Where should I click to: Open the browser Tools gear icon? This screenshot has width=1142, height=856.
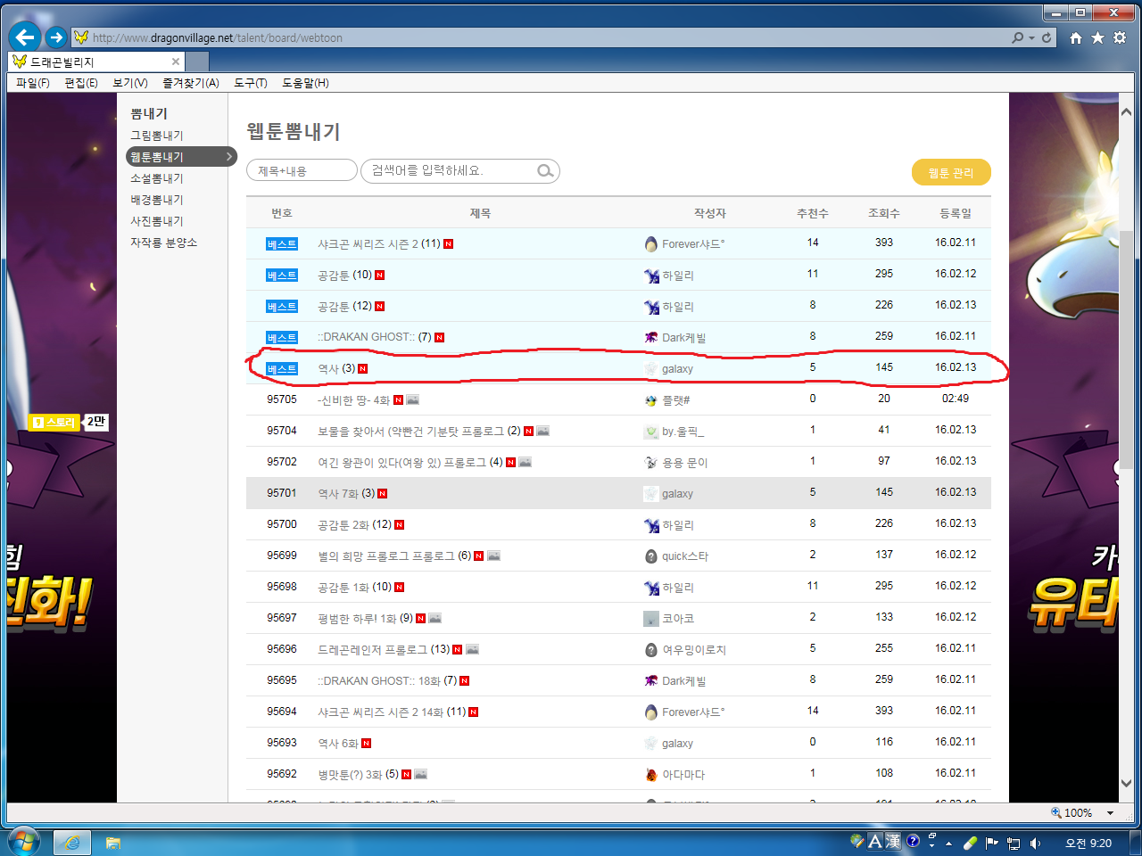1120,37
